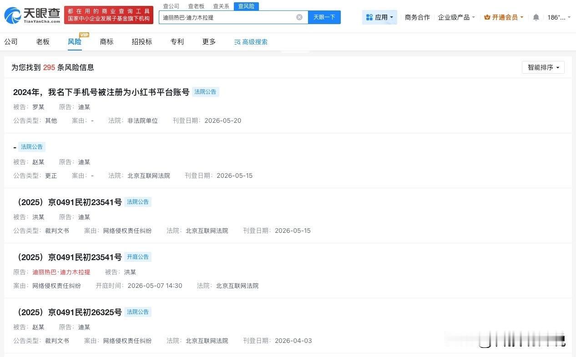The height and width of the screenshot is (357, 576).
Task: Open the 智能排序 sort dropdown
Action: 543,67
